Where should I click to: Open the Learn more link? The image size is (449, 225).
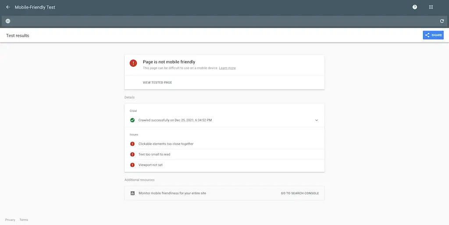pyautogui.click(x=227, y=68)
